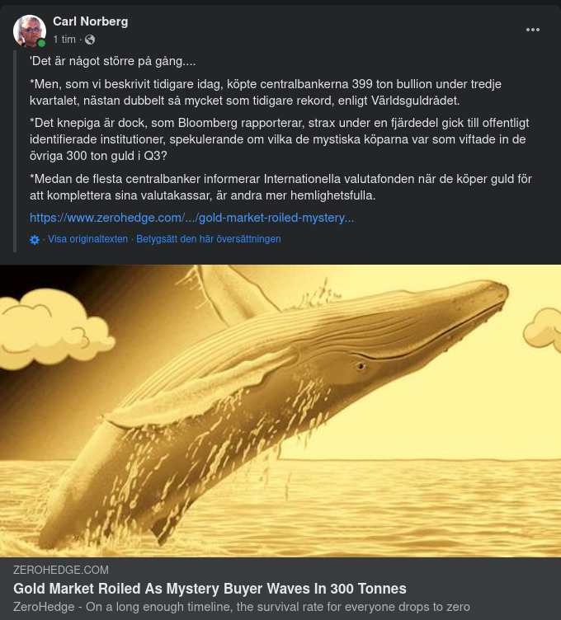Click the golden cloud left of whale

[x=54, y=328]
